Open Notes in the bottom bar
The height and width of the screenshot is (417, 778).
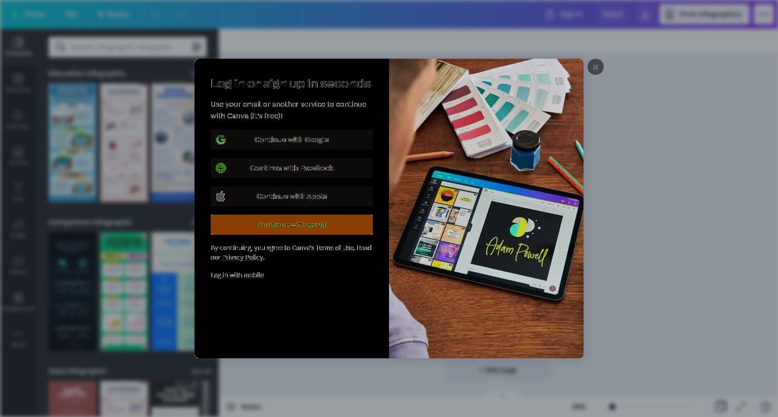click(245, 406)
